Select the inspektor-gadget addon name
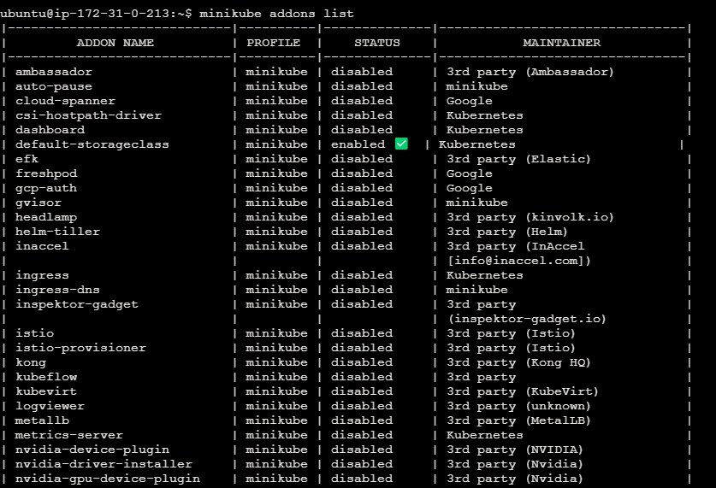This screenshot has height=488, width=716. [x=77, y=304]
